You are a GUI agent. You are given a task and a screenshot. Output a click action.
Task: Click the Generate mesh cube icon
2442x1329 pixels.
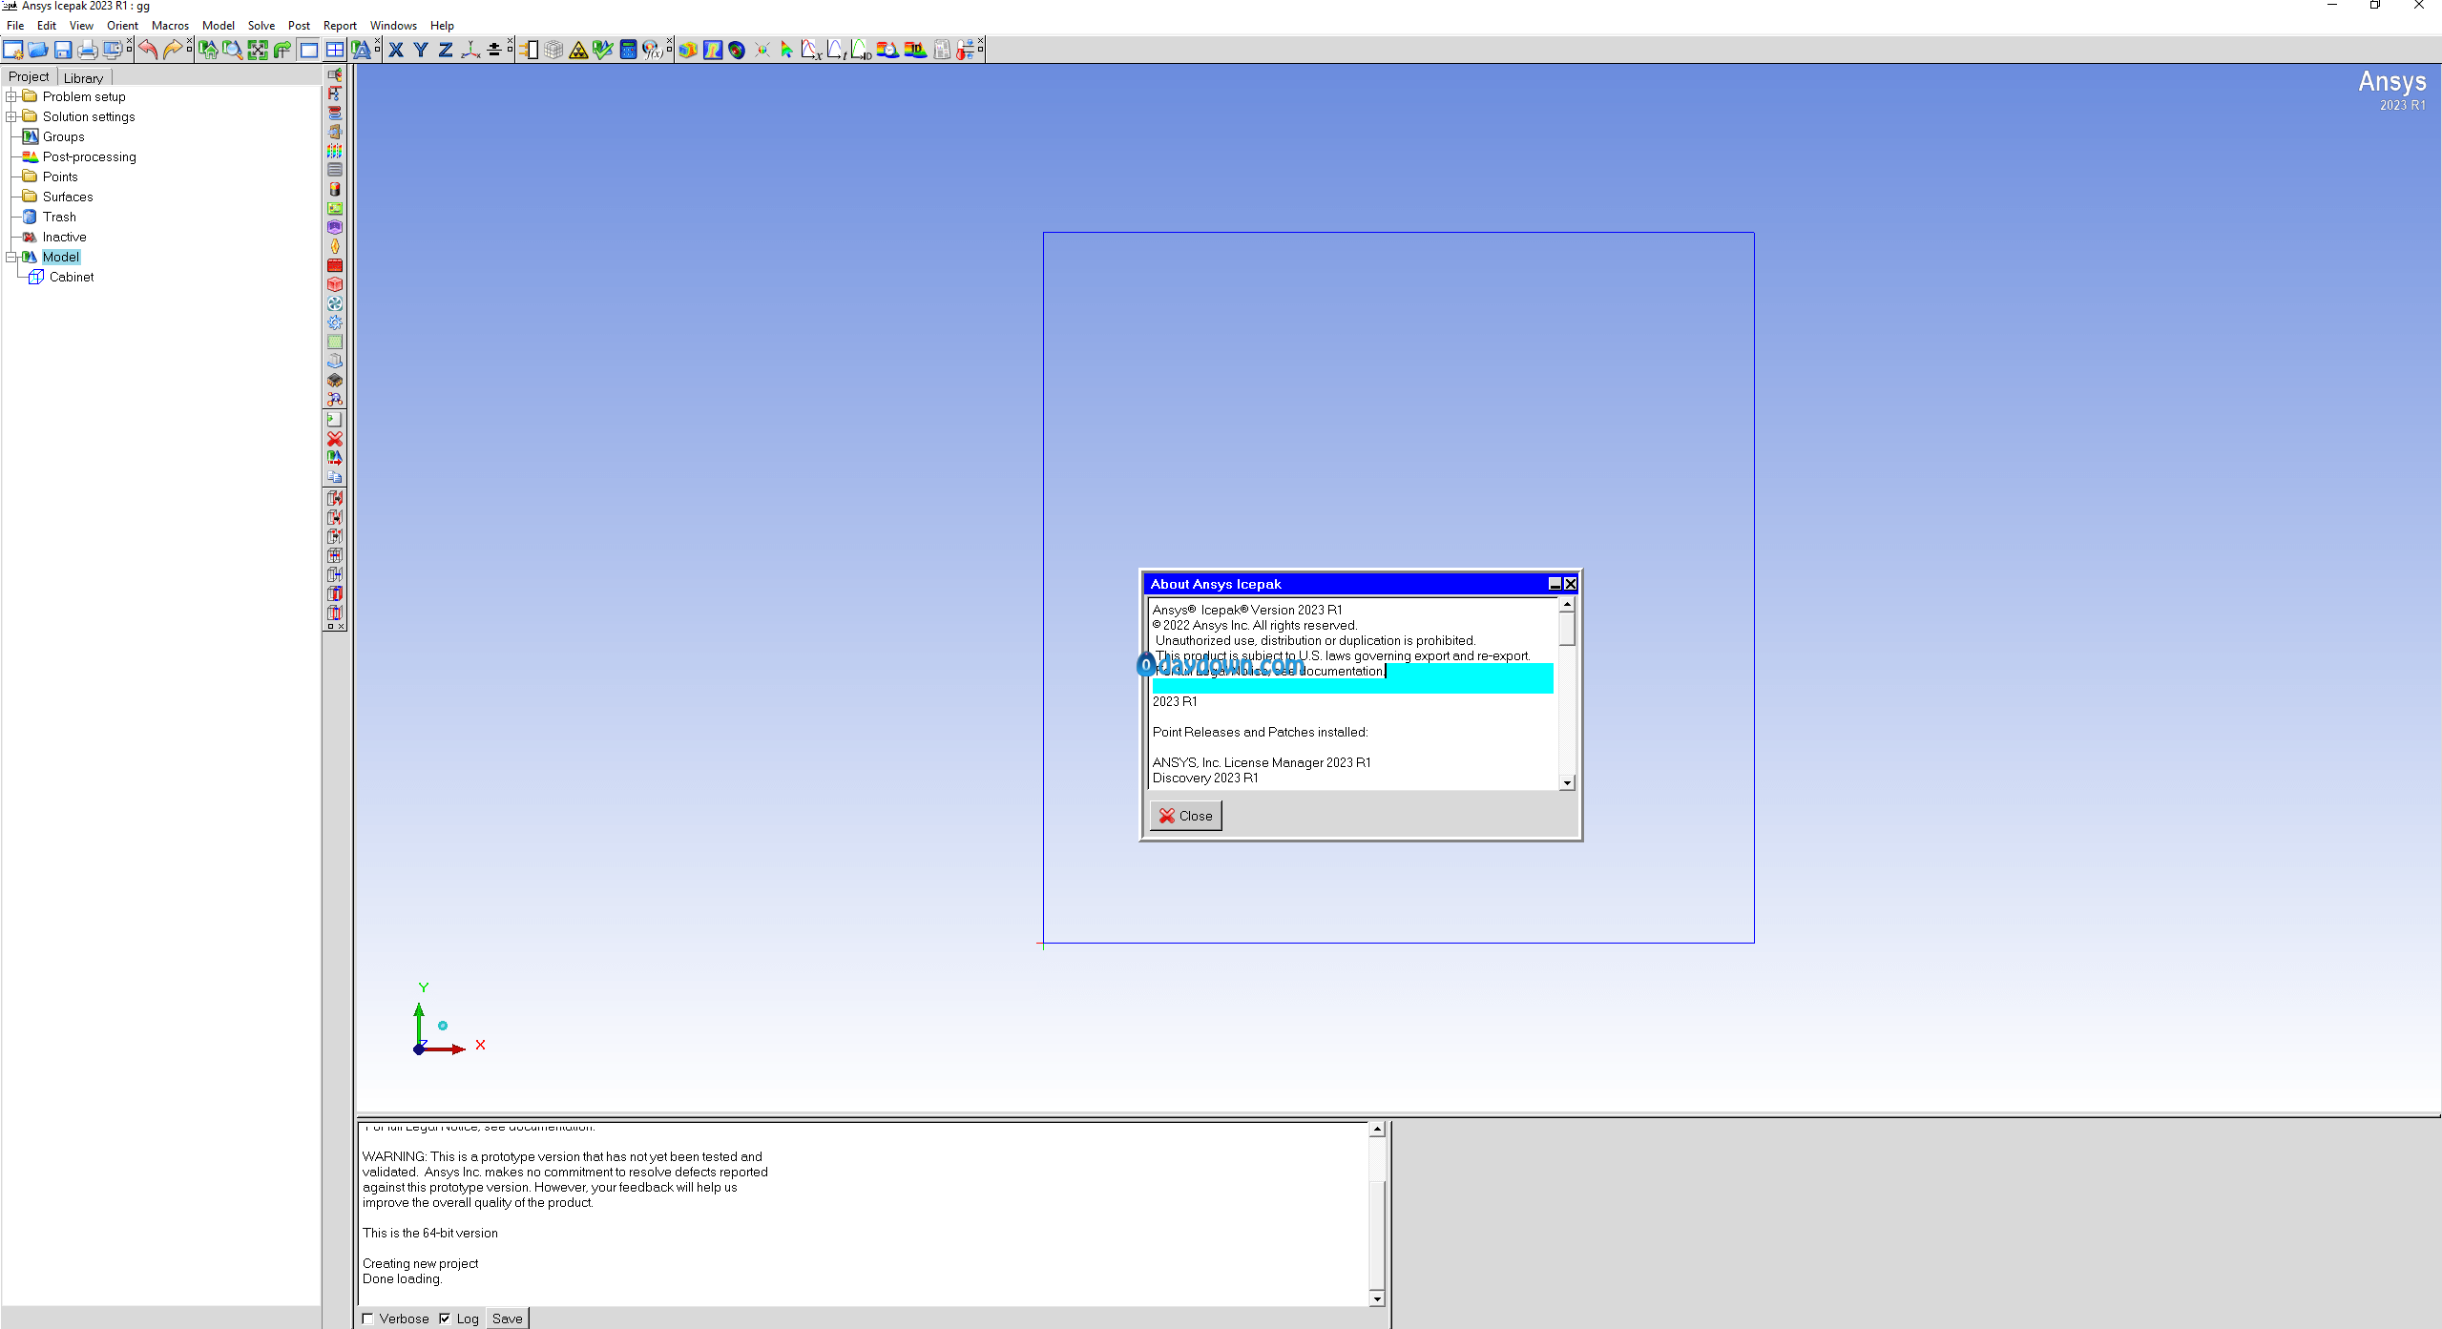[553, 50]
